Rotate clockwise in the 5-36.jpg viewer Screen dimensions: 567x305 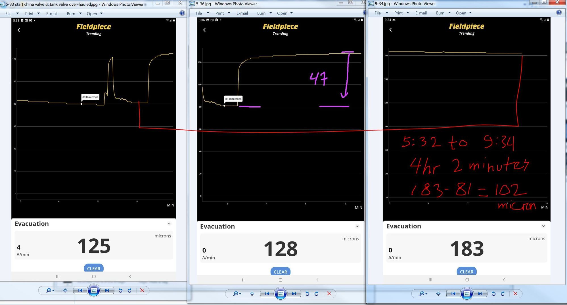tap(317, 294)
